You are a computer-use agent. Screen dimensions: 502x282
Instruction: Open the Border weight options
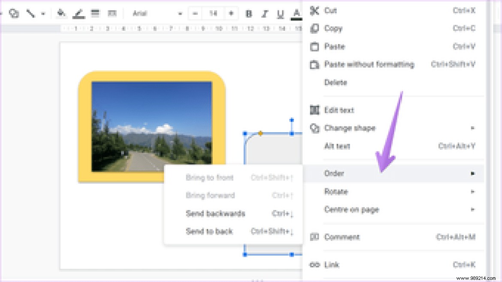(95, 13)
